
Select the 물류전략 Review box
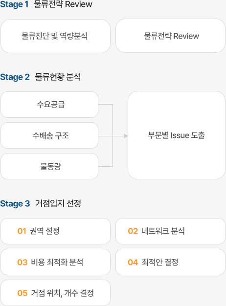pyautogui.click(x=170, y=36)
